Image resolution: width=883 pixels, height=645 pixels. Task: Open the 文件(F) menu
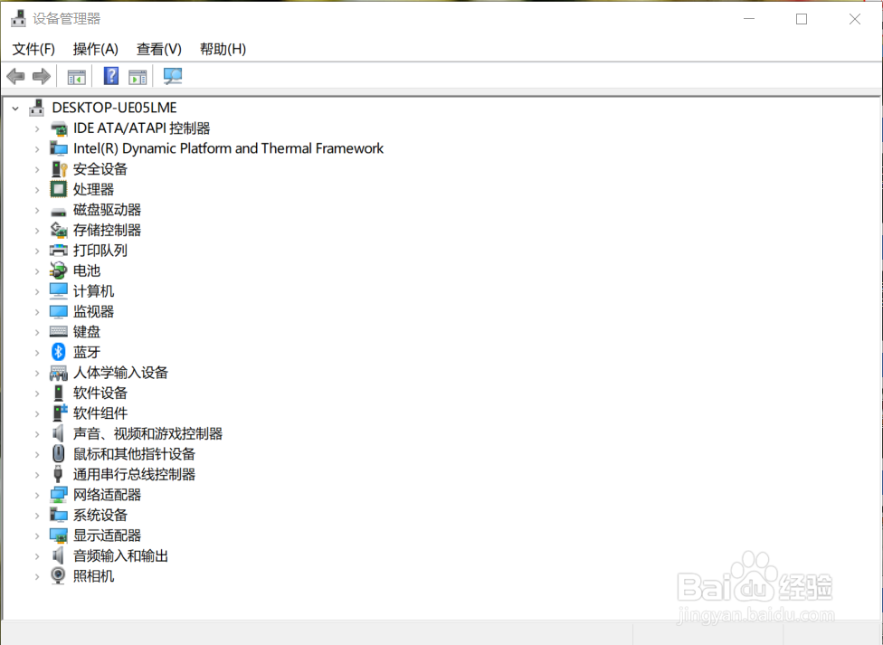pyautogui.click(x=33, y=49)
